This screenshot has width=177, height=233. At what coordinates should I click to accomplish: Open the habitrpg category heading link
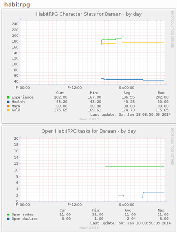(x=17, y=5)
